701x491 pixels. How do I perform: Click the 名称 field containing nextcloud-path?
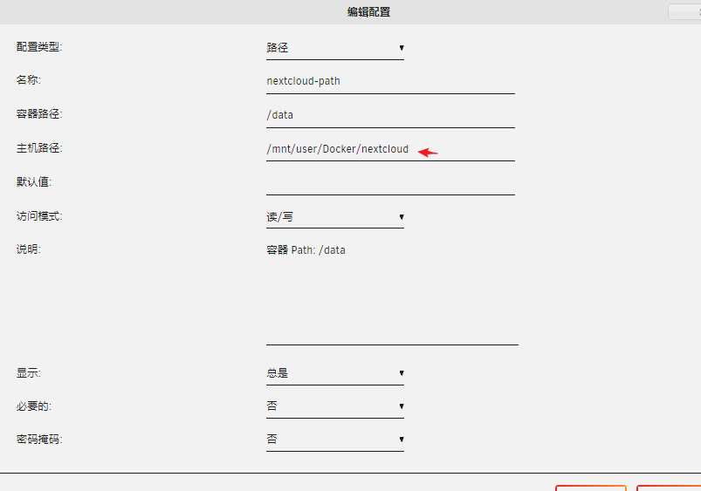[389, 81]
